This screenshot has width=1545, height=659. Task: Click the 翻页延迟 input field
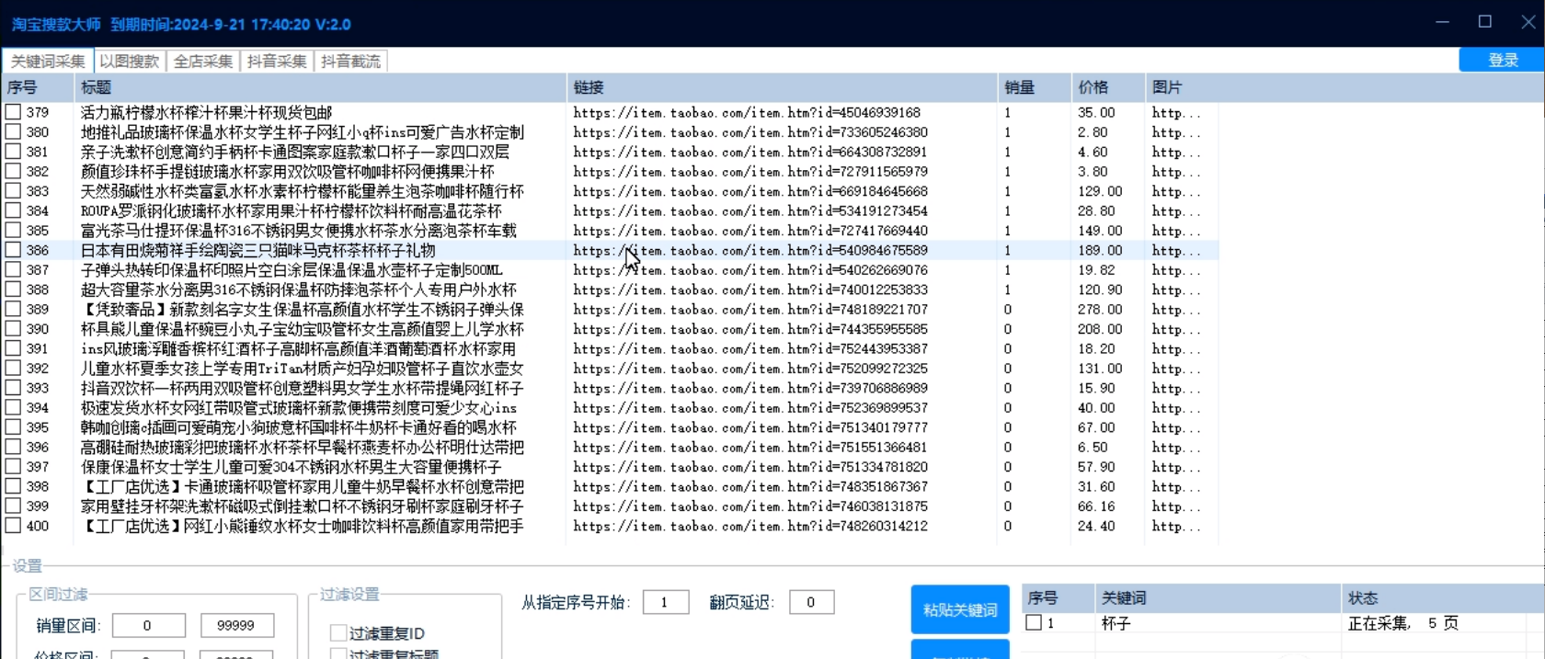[x=811, y=602]
